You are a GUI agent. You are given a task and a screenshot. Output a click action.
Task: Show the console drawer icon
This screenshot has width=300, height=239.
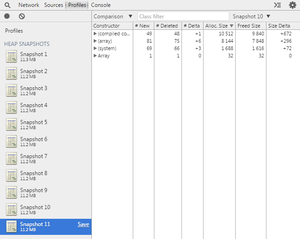pos(277,5)
